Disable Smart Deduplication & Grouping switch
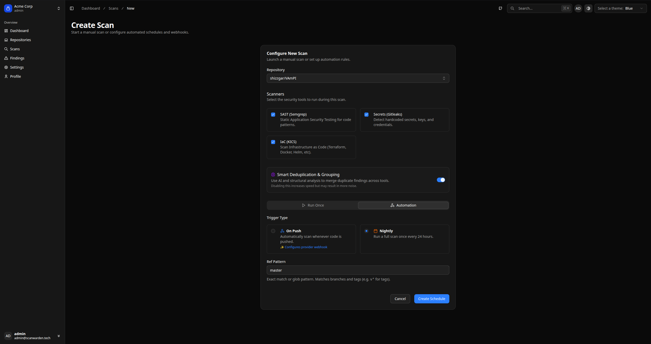 click(441, 180)
